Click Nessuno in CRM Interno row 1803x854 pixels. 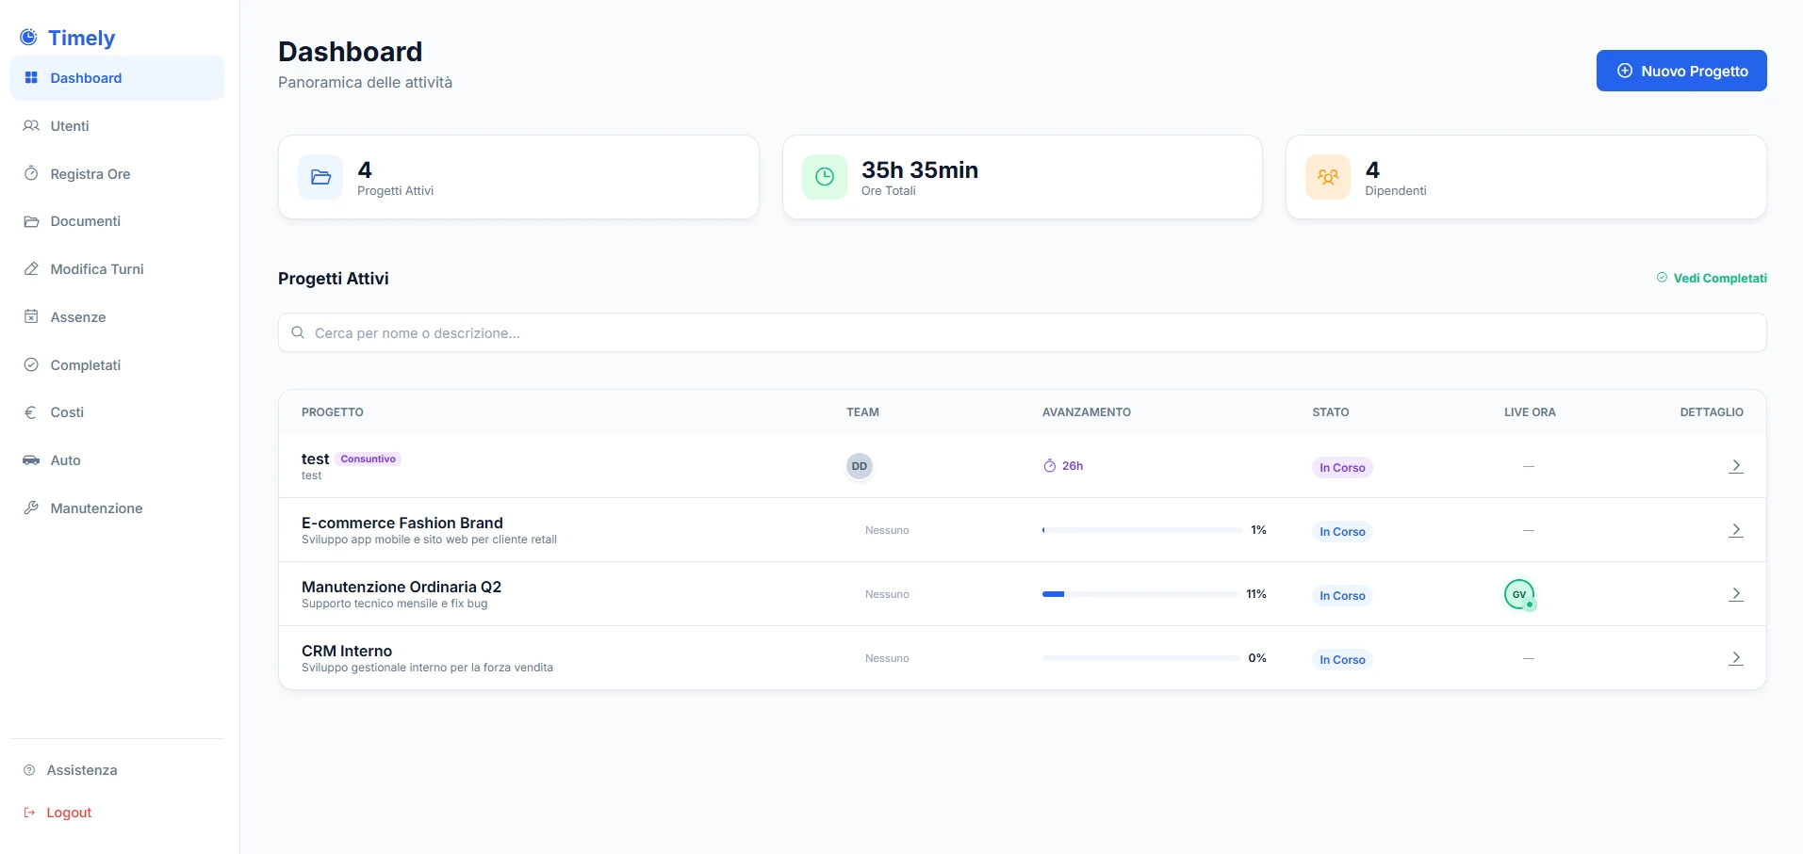pyautogui.click(x=887, y=658)
